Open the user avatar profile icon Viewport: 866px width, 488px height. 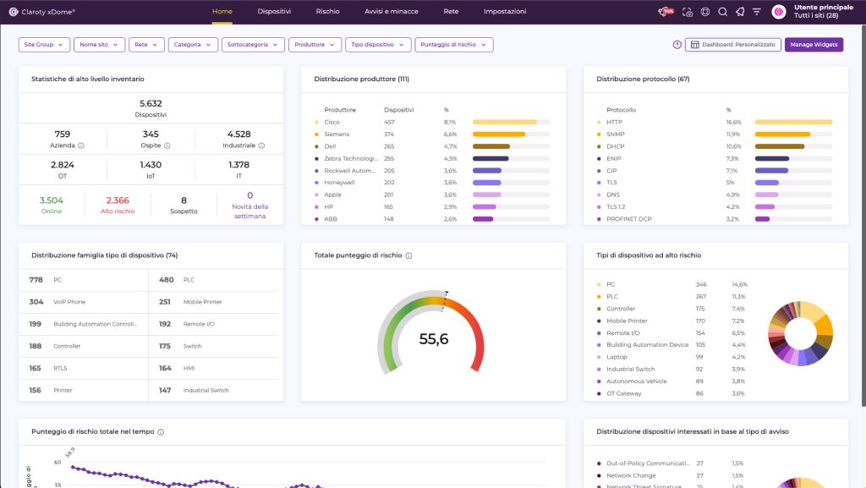(779, 12)
